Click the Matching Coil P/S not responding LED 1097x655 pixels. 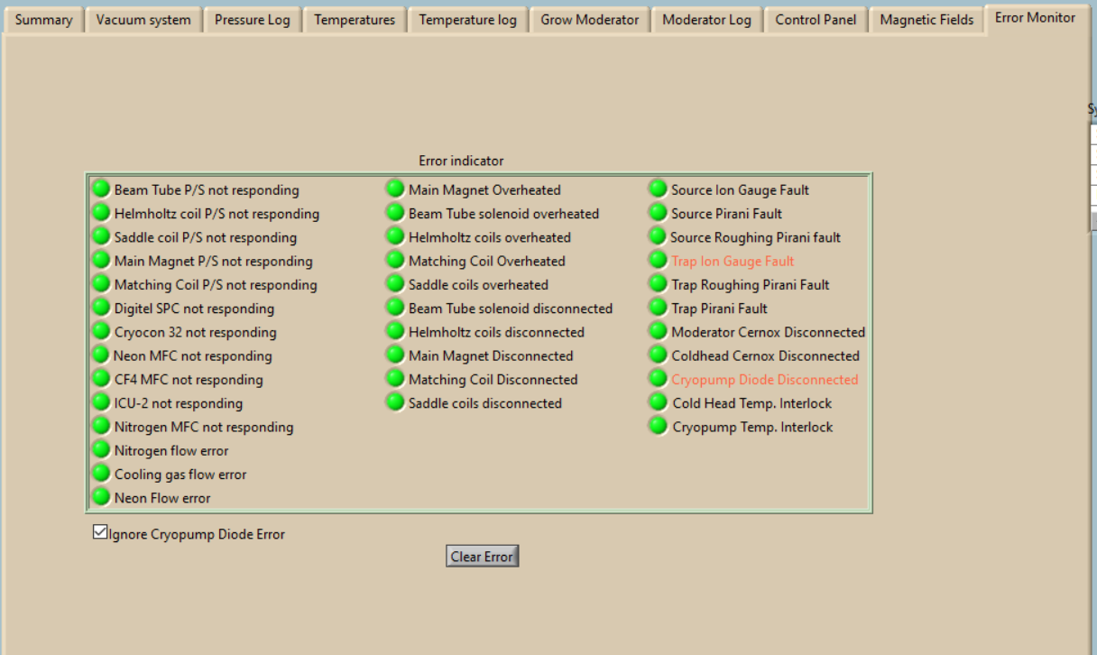pyautogui.click(x=101, y=283)
